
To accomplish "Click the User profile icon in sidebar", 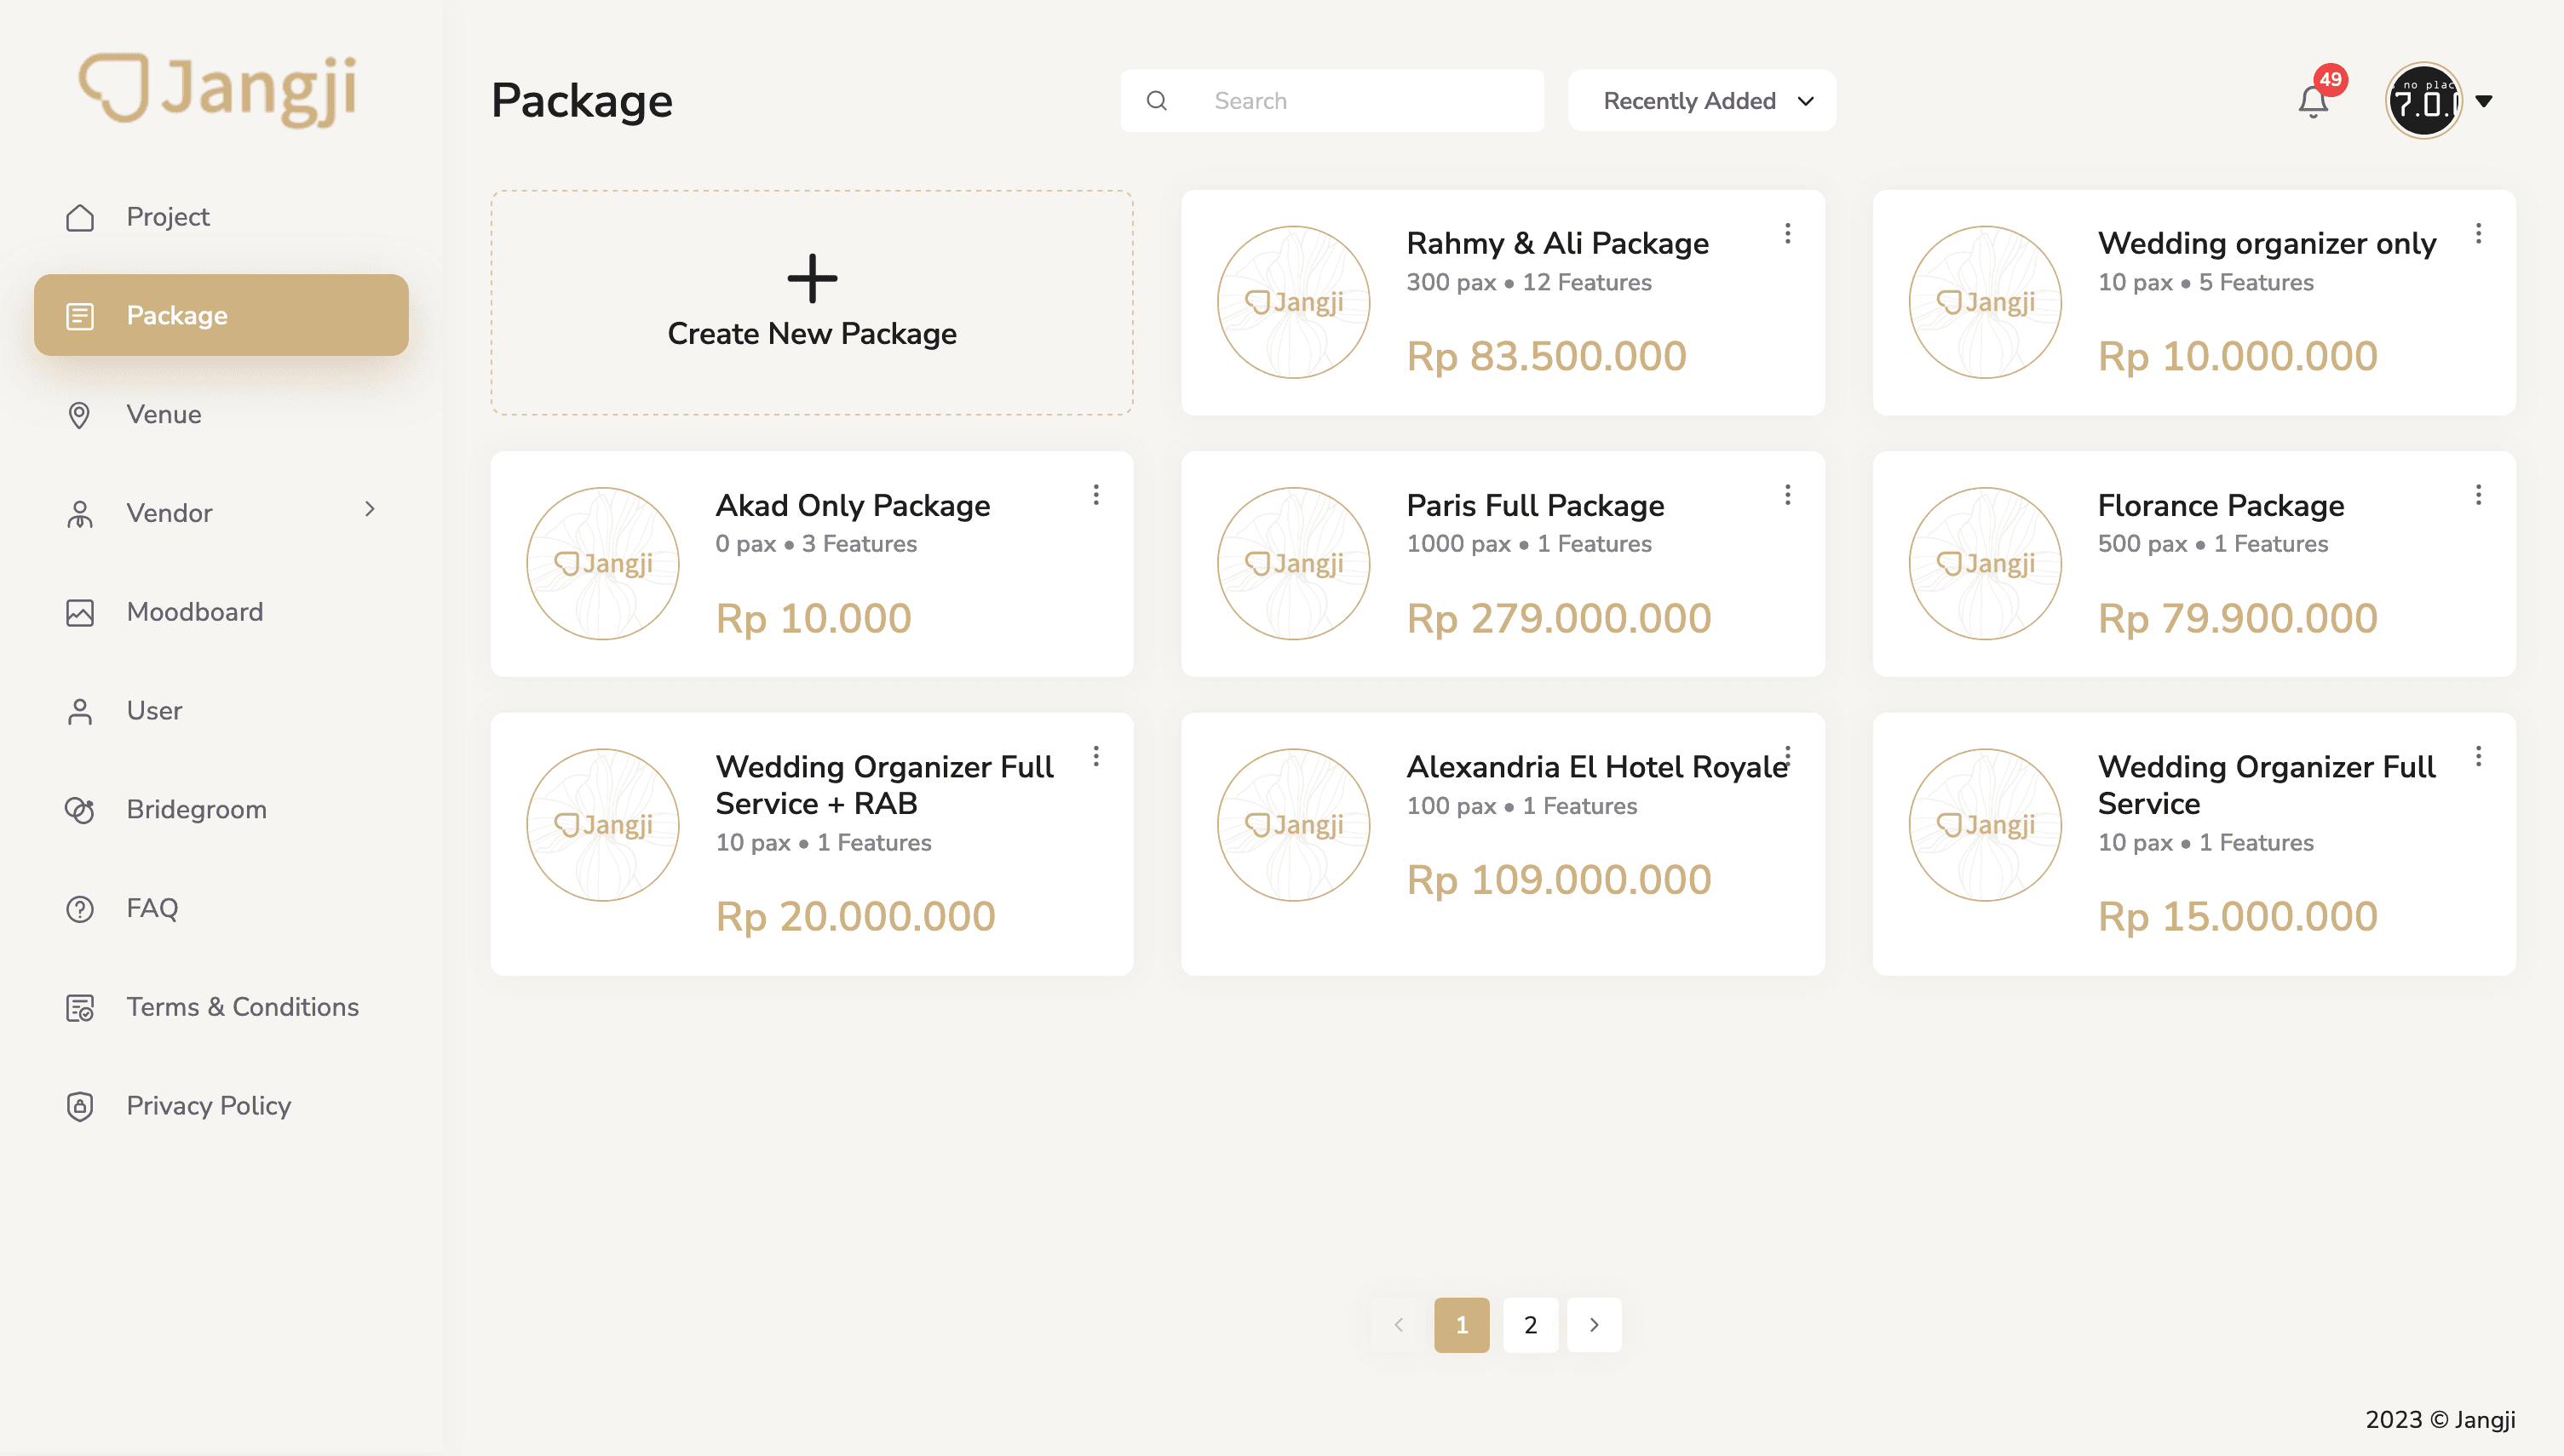I will point(80,711).
